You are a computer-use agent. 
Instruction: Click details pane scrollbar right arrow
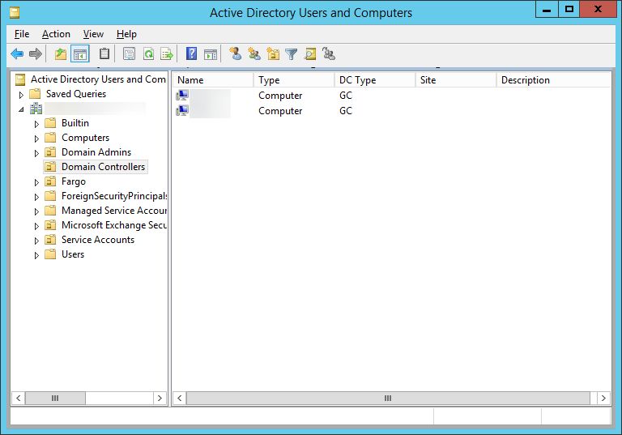(603, 398)
